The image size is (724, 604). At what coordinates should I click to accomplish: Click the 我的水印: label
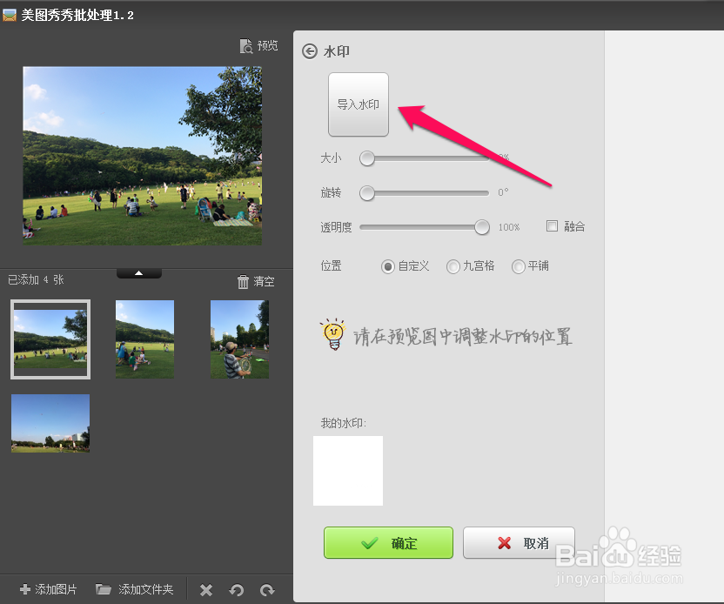344,423
